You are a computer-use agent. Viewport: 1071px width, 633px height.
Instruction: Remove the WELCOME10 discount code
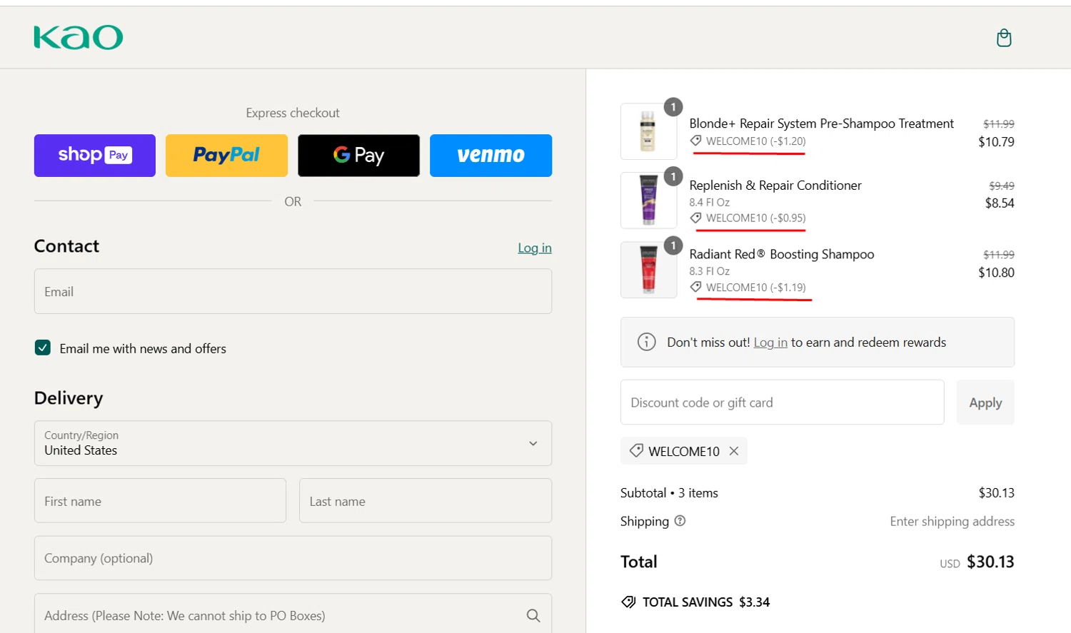pos(734,451)
